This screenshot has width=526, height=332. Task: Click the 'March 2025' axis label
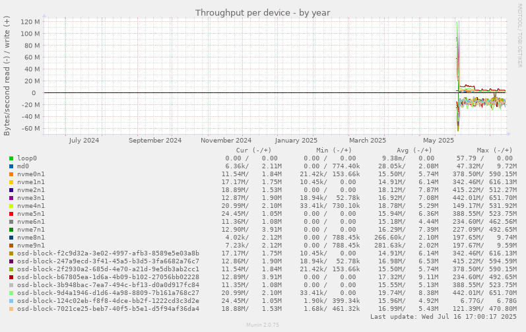[368, 140]
